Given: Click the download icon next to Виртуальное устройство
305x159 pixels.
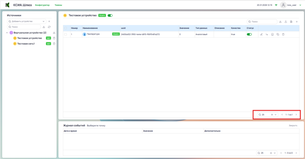Looking at the screenshot, I should click(54, 33).
